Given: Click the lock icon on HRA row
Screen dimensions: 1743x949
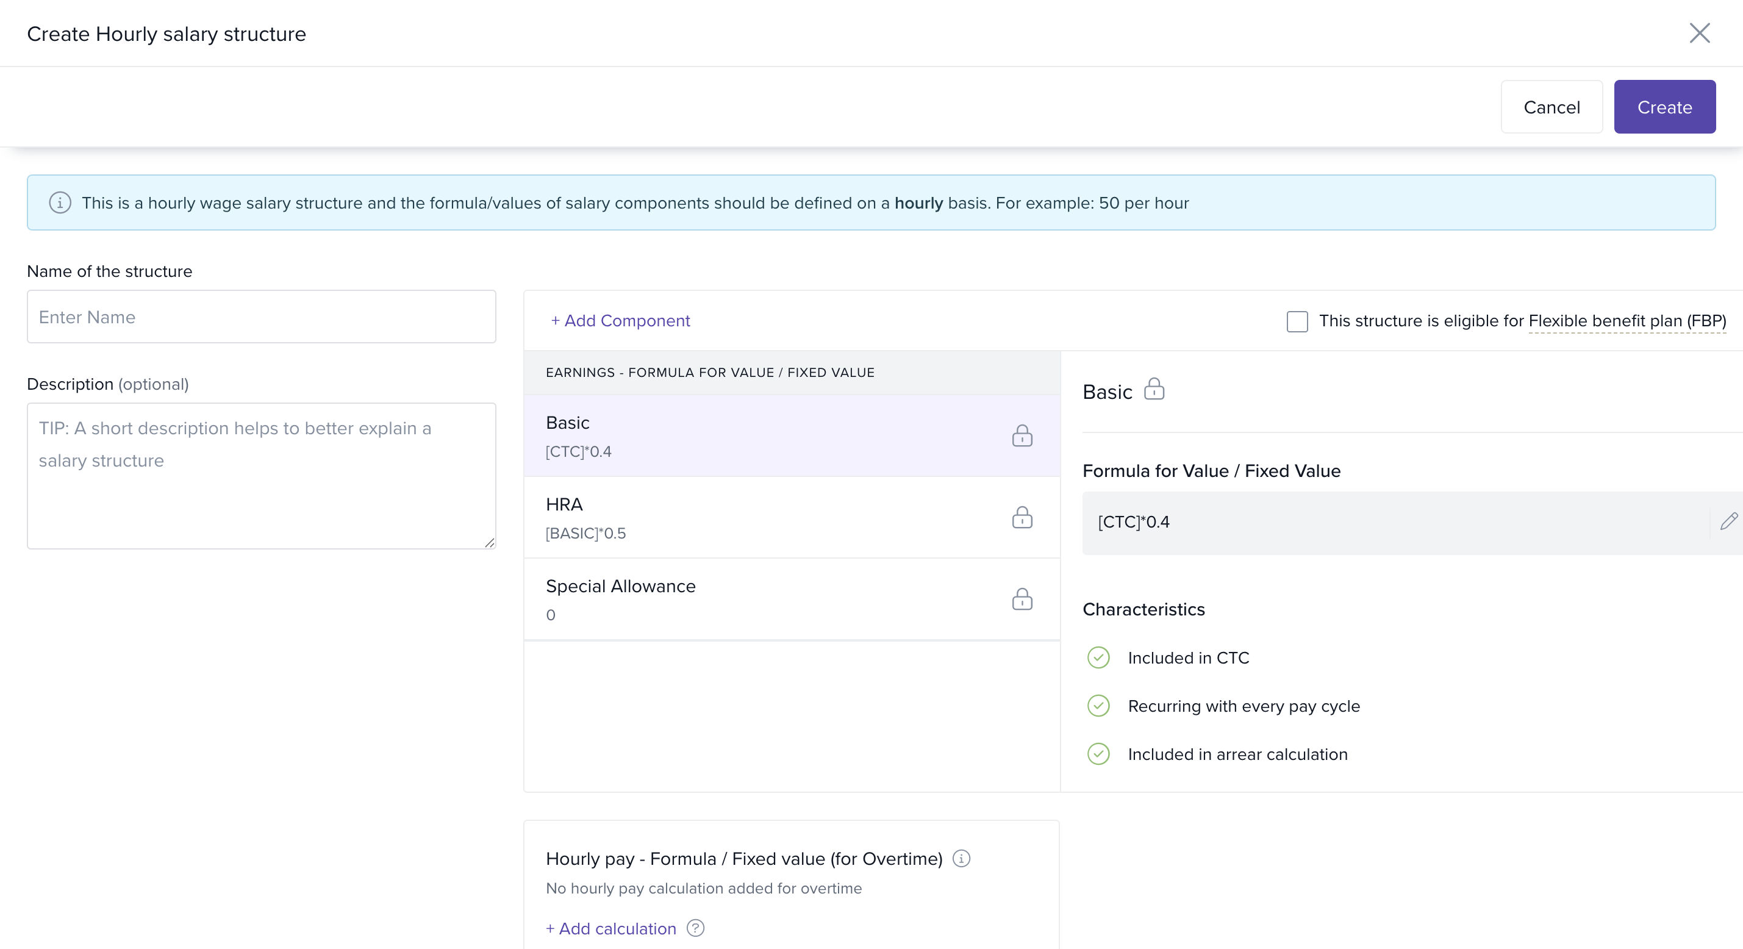Looking at the screenshot, I should pyautogui.click(x=1022, y=518).
